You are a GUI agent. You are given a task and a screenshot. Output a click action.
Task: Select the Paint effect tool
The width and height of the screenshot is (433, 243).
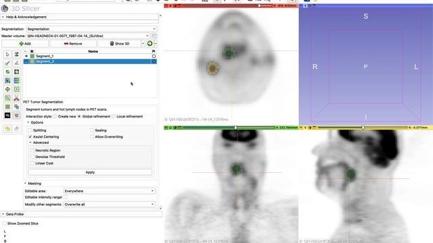(7, 63)
